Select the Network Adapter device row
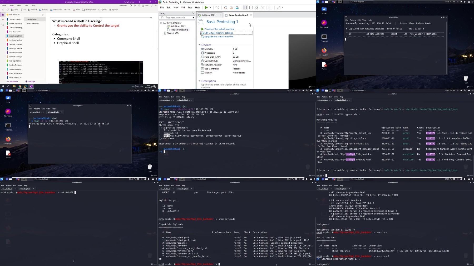This screenshot has width=474, height=266. point(226,65)
